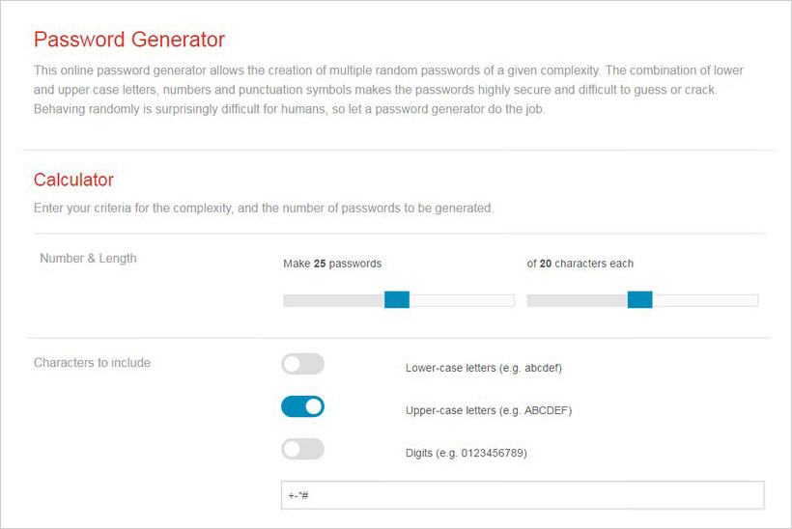Click the Enter your criteria instruction text
Image resolution: width=792 pixels, height=529 pixels.
coord(264,208)
